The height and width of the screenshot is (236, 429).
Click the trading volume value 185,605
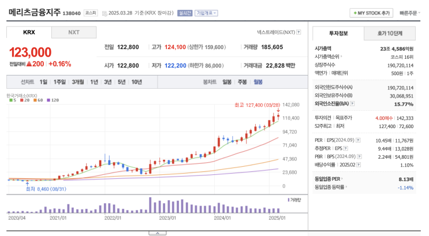[272, 47]
